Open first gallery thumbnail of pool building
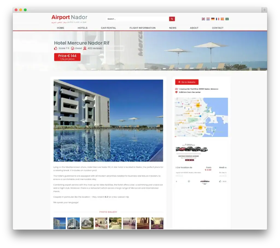This screenshot has width=280, height=248. click(x=59, y=223)
